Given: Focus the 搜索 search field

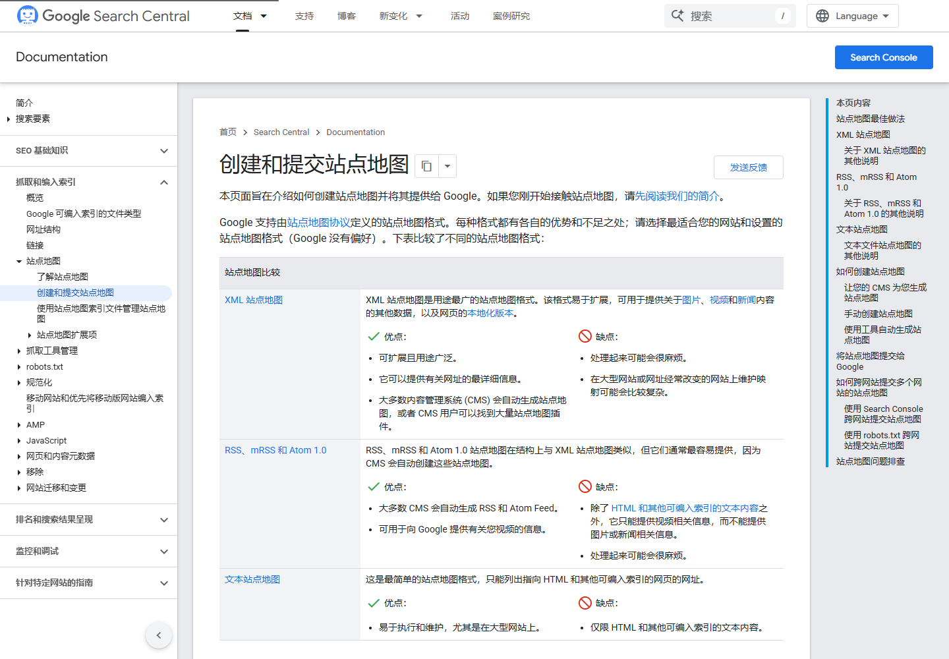Looking at the screenshot, I should pos(730,16).
